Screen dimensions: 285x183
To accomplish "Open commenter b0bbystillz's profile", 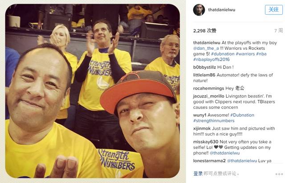I will [x=204, y=67].
